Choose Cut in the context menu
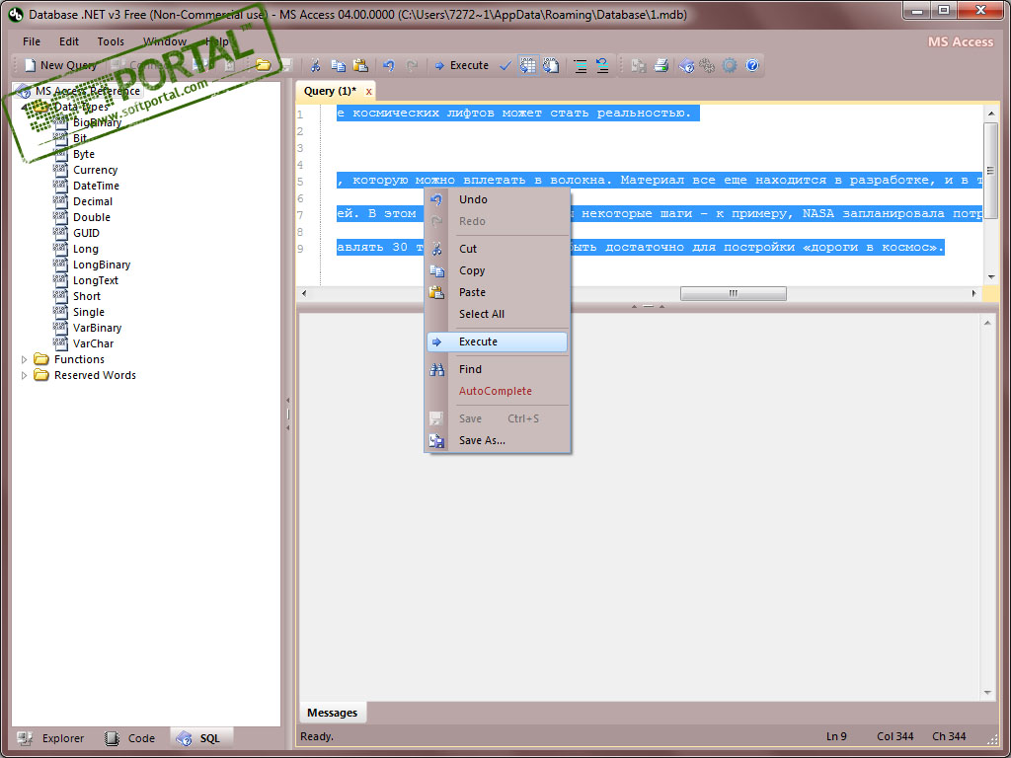 (498, 249)
